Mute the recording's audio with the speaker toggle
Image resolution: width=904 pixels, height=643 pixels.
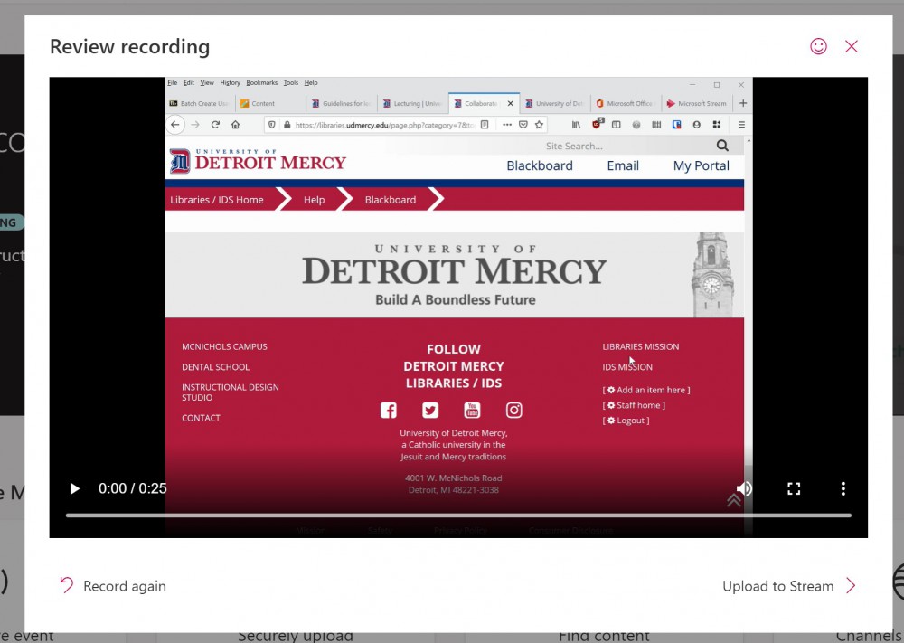[744, 488]
